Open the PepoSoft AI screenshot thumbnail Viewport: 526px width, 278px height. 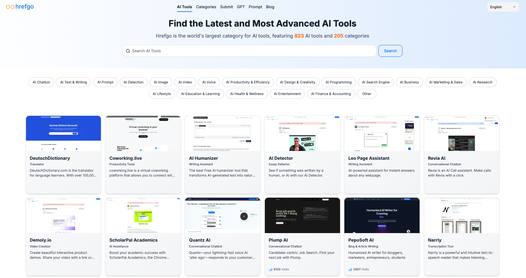coord(382,215)
